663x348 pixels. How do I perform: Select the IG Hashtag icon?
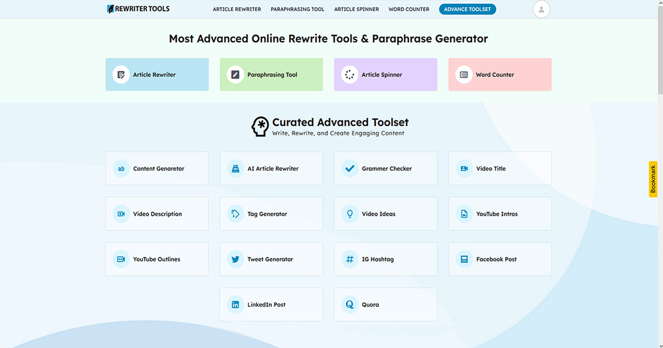(x=349, y=259)
